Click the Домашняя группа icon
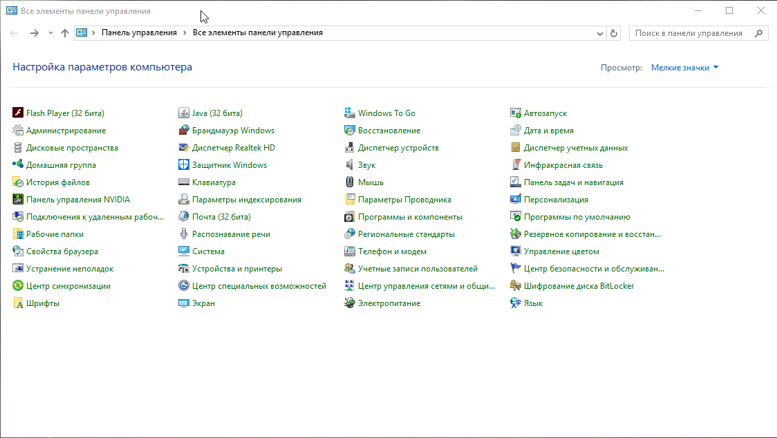The image size is (777, 438). tap(18, 164)
